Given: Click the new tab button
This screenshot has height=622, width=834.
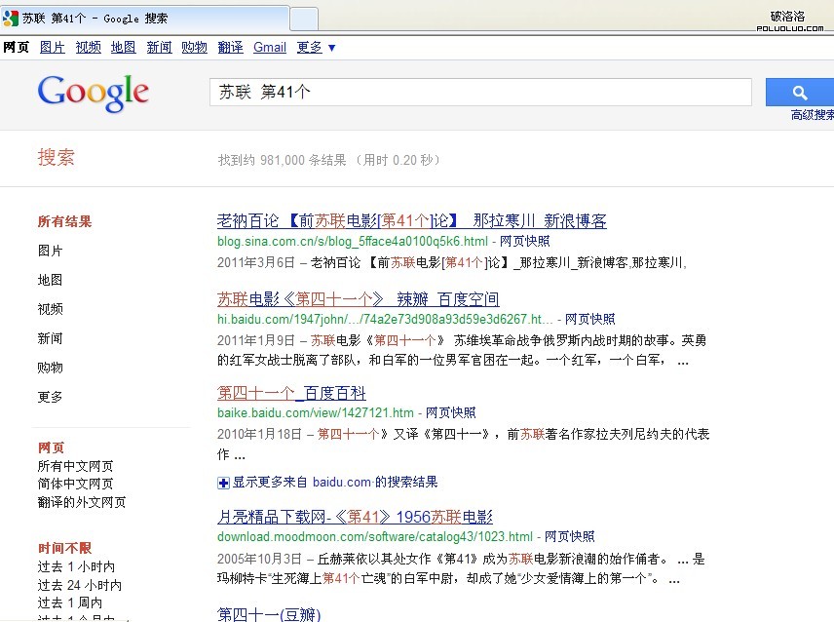Looking at the screenshot, I should pyautogui.click(x=304, y=19).
